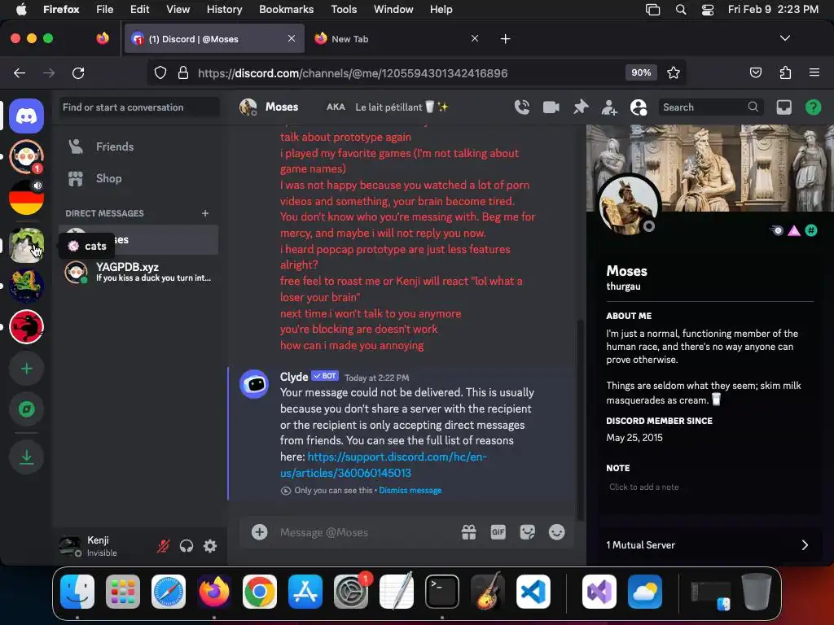Viewport: 834px width, 625px height.
Task: Toggle the user profile panel
Action: point(639,107)
